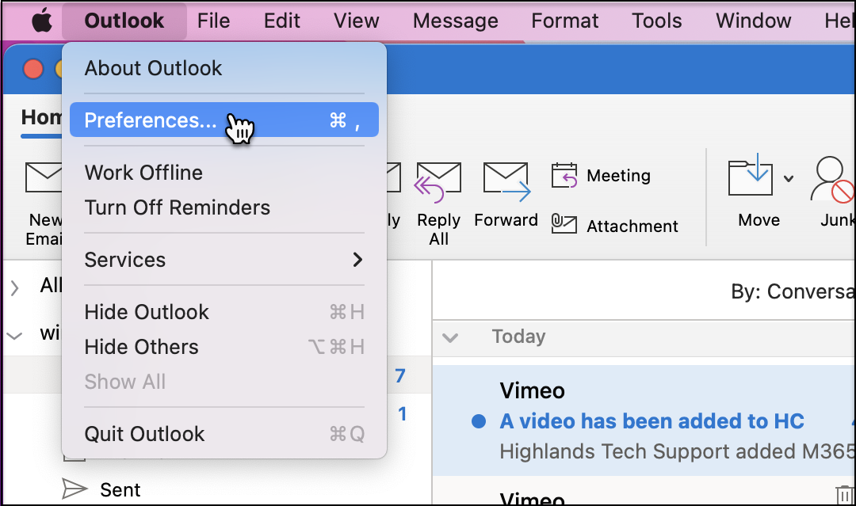
Task: Open the Sent folder
Action: pos(120,489)
